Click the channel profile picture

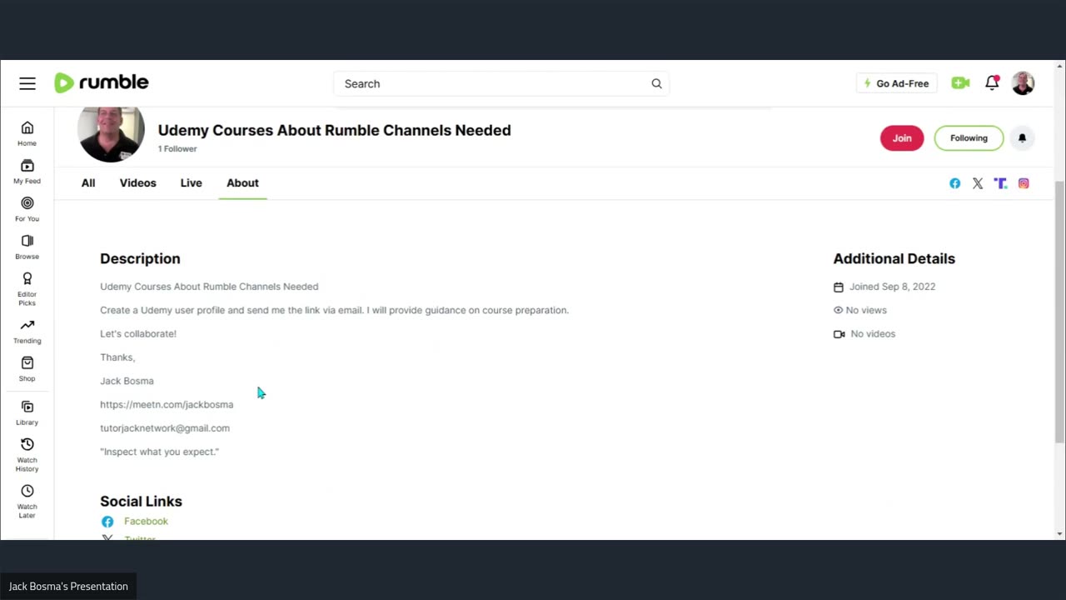pyautogui.click(x=111, y=133)
